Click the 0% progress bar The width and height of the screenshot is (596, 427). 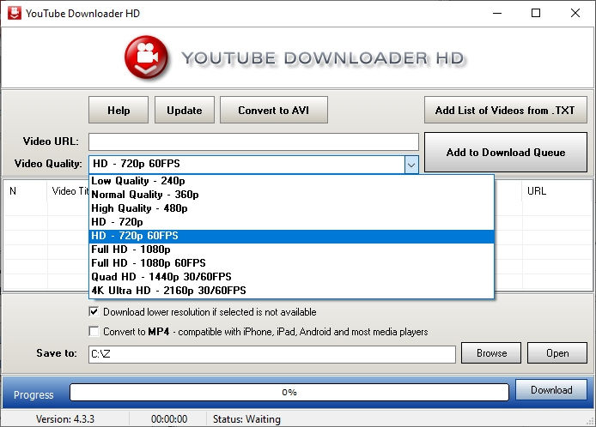tap(289, 392)
